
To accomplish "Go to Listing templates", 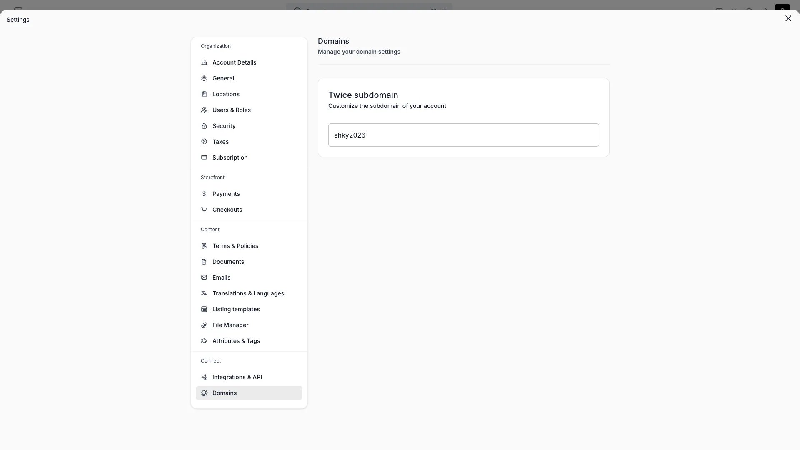I will 249,309.
